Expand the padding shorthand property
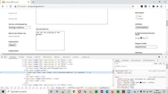 pos(124,73)
